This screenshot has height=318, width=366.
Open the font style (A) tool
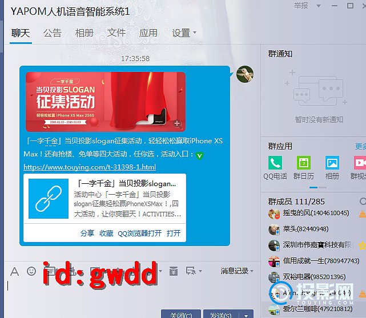14,271
